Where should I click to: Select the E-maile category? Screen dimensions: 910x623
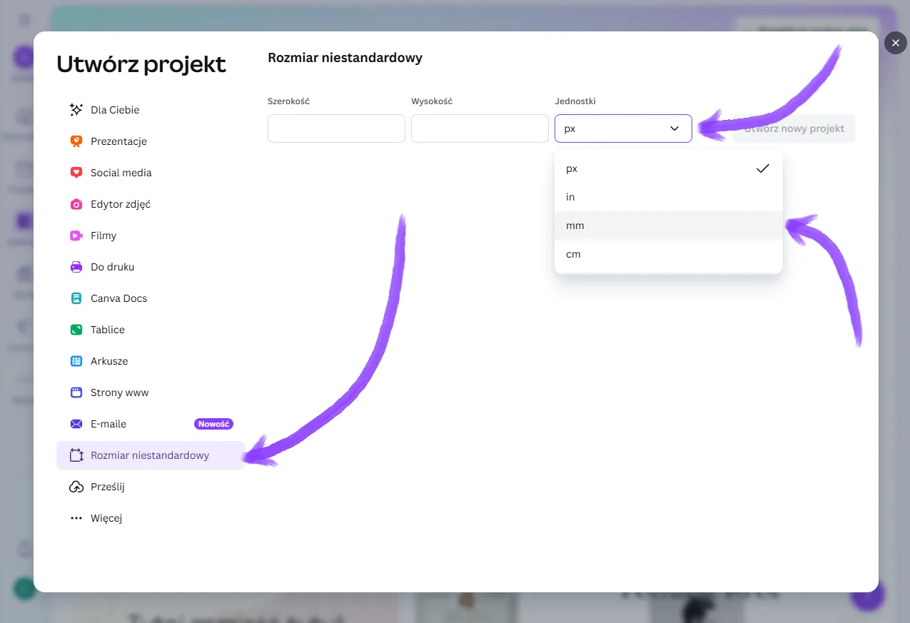(x=108, y=424)
